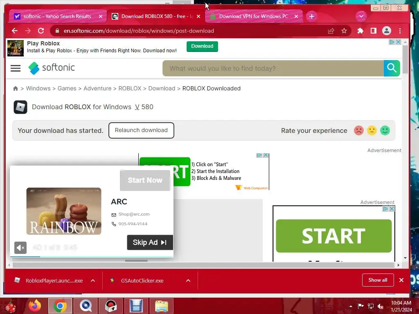The height and width of the screenshot is (314, 419).
Task: Go back to the previous page
Action: click(15, 31)
